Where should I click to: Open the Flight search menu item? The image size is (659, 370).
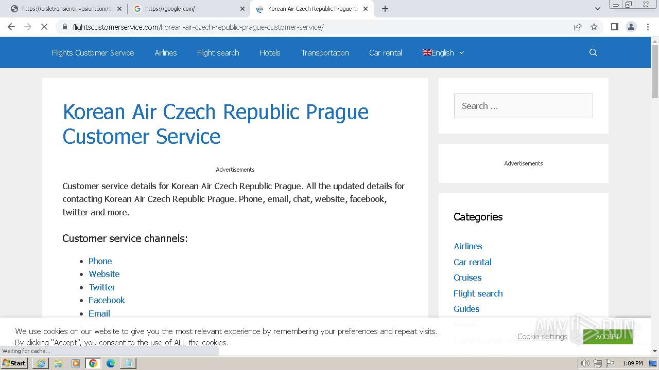[218, 53]
